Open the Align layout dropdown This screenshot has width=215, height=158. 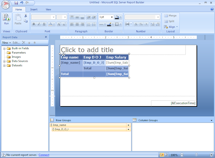[171, 27]
